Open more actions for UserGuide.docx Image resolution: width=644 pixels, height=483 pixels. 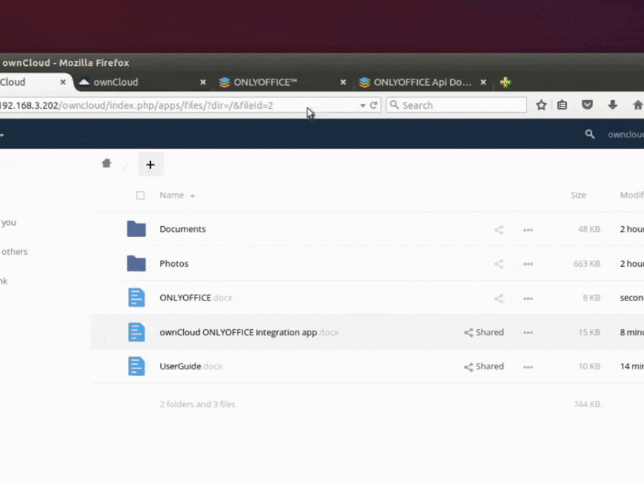[x=528, y=367]
